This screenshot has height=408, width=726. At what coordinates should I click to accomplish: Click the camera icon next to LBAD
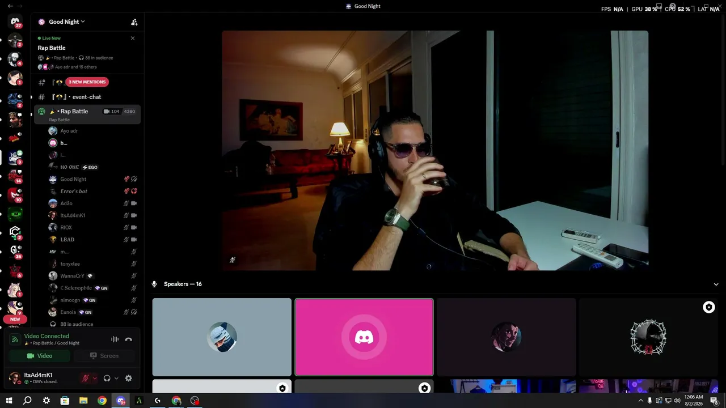(x=134, y=240)
